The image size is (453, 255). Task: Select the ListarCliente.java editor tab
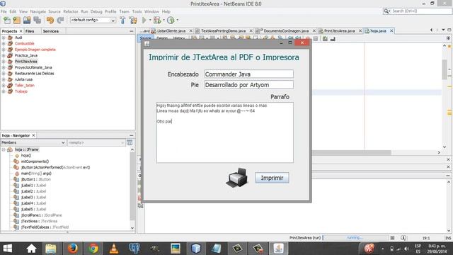[x=171, y=31]
